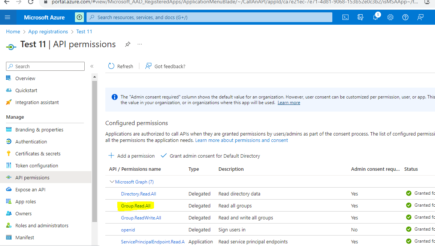Viewport: 435px width, 246px height.
Task: Click green granted status icon for Group.Read.All
Action: (x=409, y=205)
